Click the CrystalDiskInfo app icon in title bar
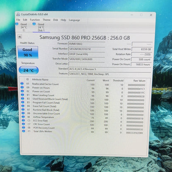172x172 pixels. point(18,14)
